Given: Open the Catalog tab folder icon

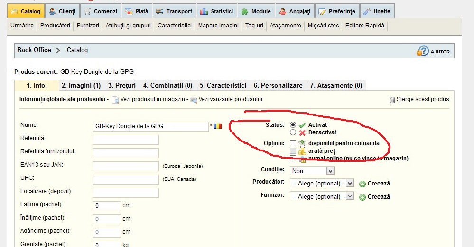Looking at the screenshot, I should pos(14,11).
